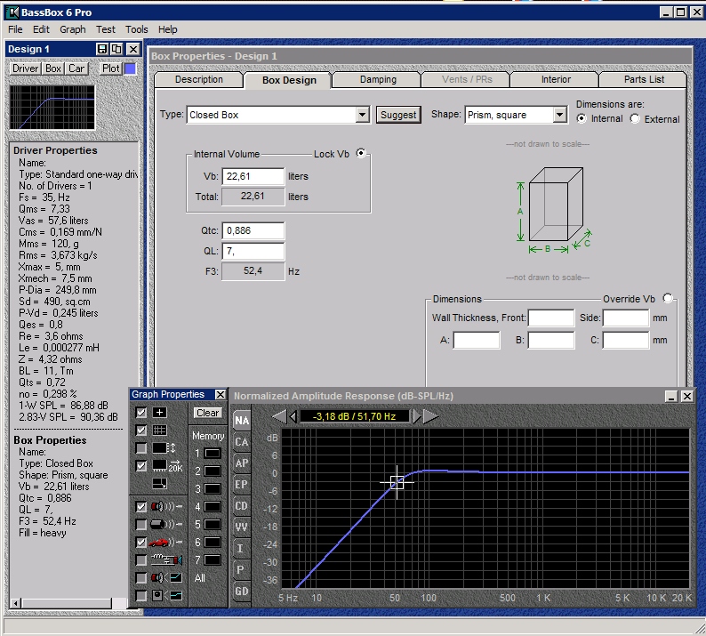Toggle the grid lines checkbox in Graph Properties
This screenshot has width=706, height=636.
tap(141, 431)
